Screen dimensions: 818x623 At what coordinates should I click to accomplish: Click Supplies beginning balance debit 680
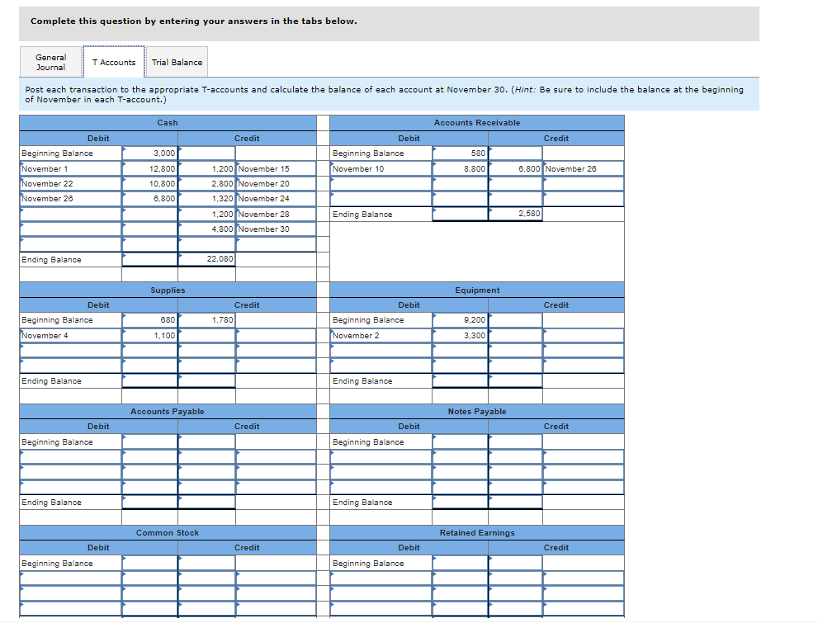[x=149, y=320]
